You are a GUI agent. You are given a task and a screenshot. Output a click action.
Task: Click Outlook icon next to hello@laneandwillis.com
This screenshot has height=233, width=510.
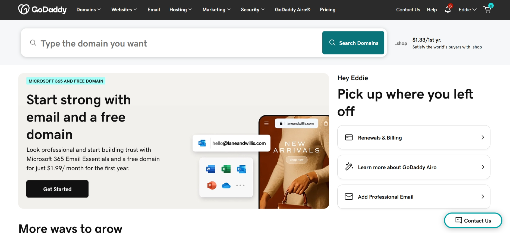coord(202,143)
